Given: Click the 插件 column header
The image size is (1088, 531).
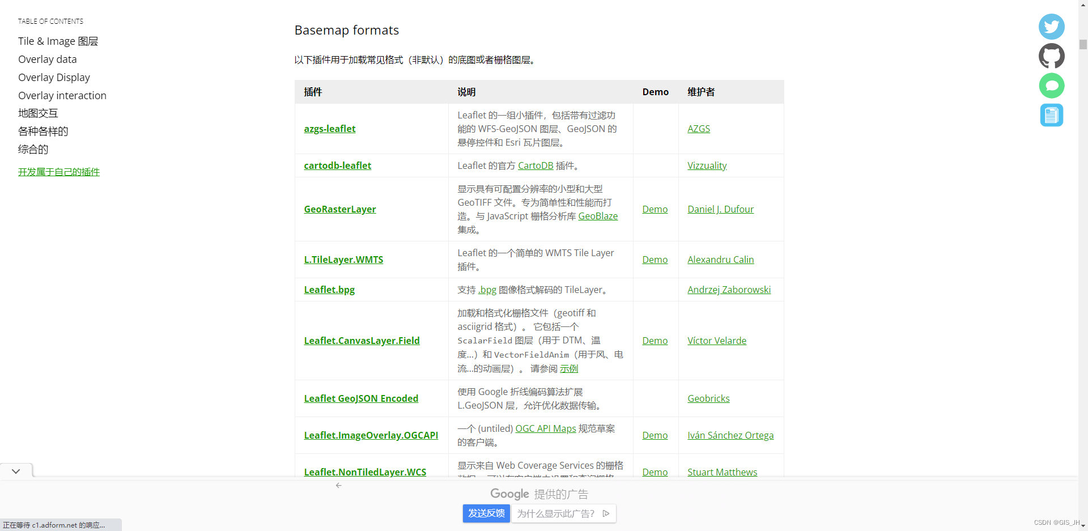Looking at the screenshot, I should coord(313,92).
